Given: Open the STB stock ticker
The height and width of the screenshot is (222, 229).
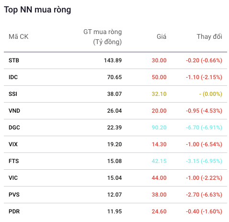Looking at the screenshot, I should point(14,60).
